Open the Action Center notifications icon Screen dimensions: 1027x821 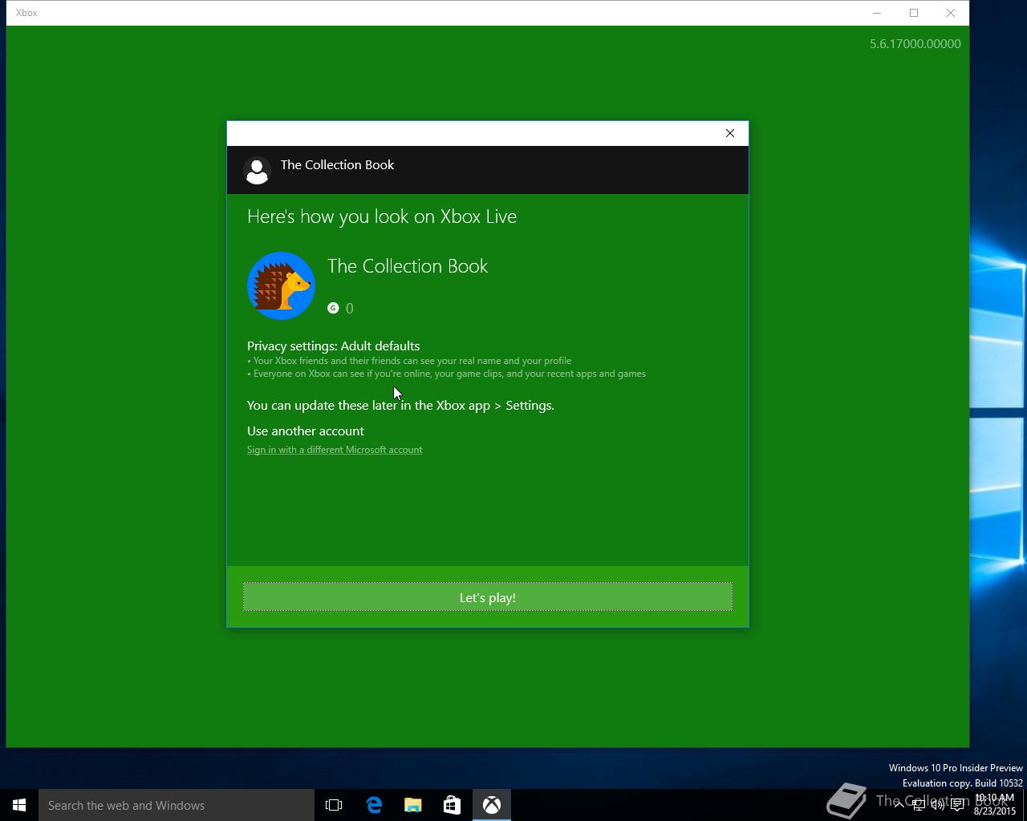click(957, 805)
